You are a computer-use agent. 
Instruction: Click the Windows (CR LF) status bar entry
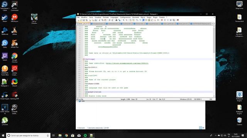[x=186, y=99]
